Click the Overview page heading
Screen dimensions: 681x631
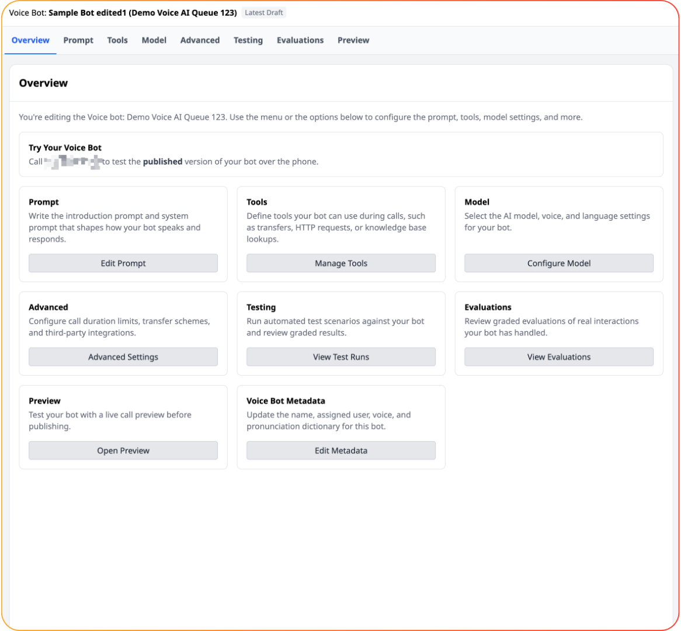tap(43, 83)
